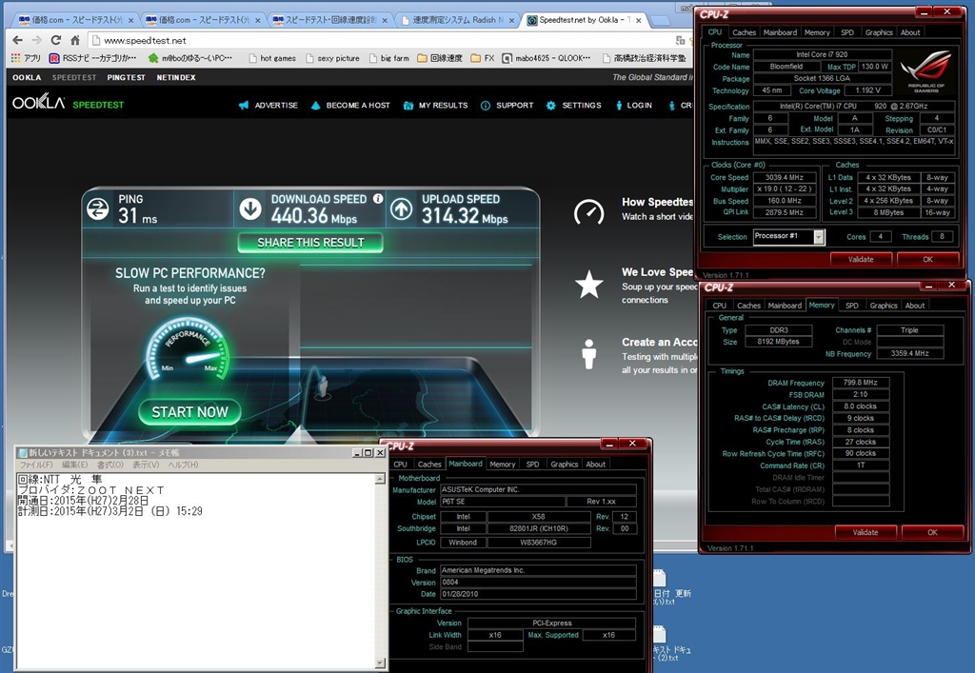Open the 表示(V) menu in Notepad
The image size is (975, 673).
pyautogui.click(x=146, y=465)
